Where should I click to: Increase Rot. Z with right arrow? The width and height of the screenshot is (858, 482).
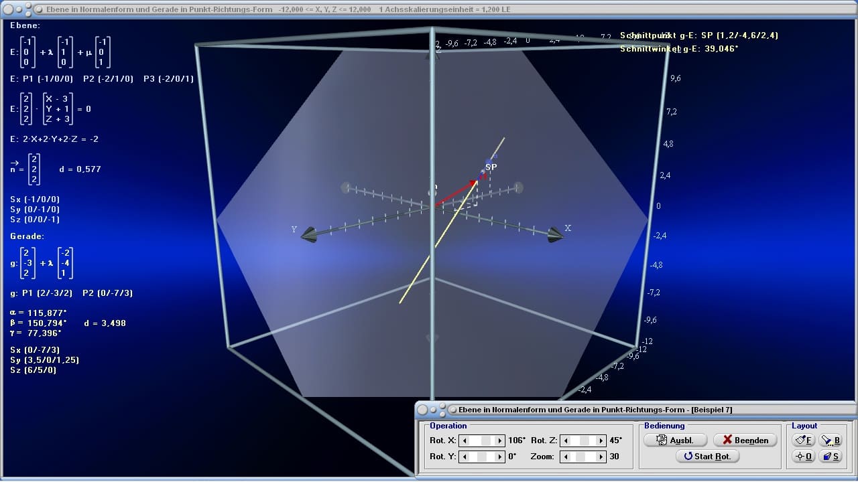point(601,440)
